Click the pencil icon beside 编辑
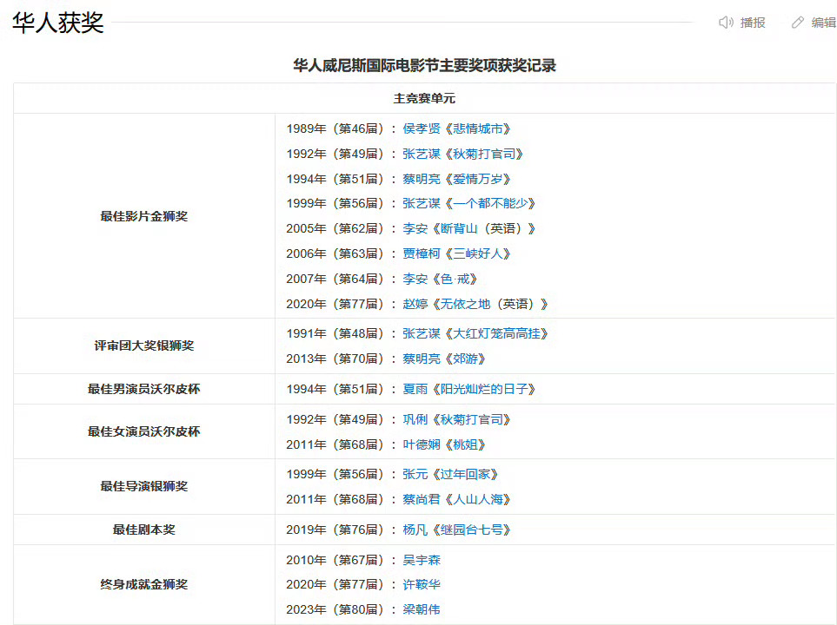The image size is (837, 625). pyautogui.click(x=798, y=23)
